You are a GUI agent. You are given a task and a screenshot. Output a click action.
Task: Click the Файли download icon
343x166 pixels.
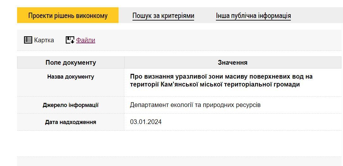tap(70, 40)
